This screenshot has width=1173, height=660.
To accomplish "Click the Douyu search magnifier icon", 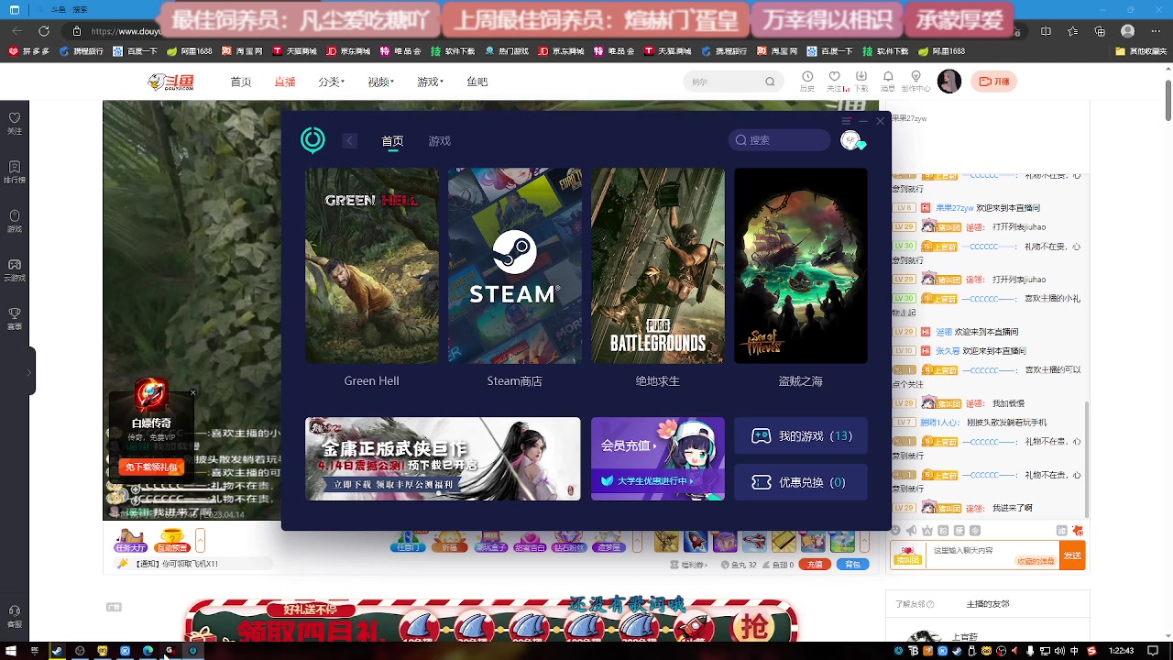I will 770,82.
